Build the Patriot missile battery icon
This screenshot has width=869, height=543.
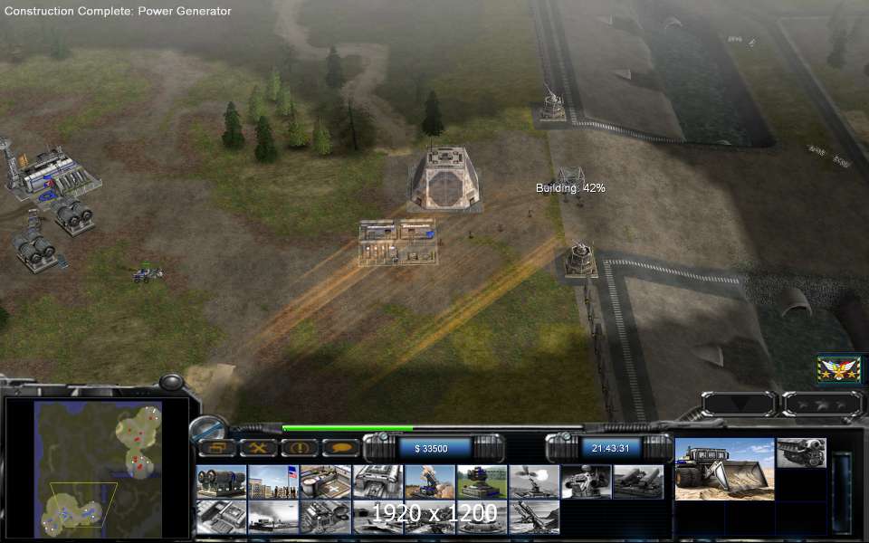click(429, 481)
